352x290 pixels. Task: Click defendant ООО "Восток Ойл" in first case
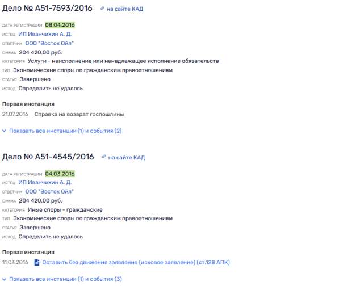point(49,43)
